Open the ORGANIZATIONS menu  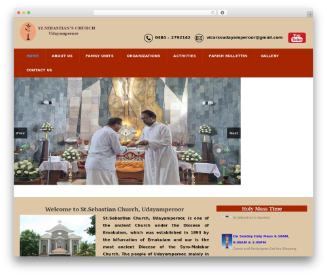tap(143, 56)
